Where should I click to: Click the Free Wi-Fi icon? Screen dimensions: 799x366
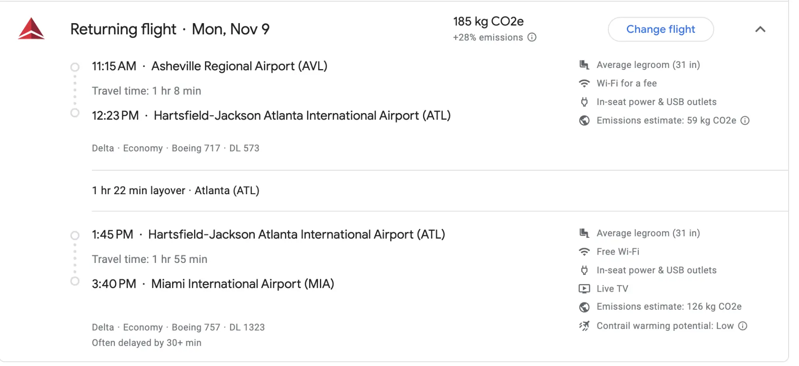point(584,252)
